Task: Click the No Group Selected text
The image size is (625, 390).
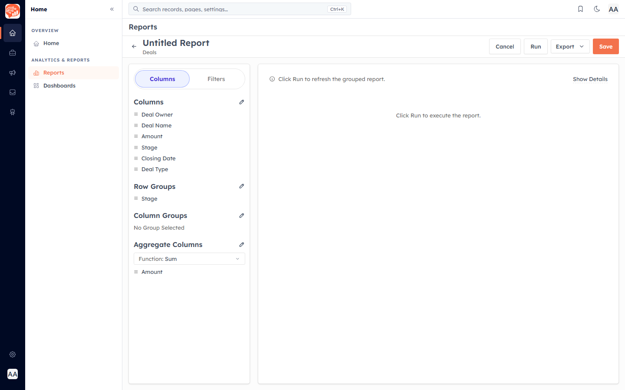Action: coord(159,227)
